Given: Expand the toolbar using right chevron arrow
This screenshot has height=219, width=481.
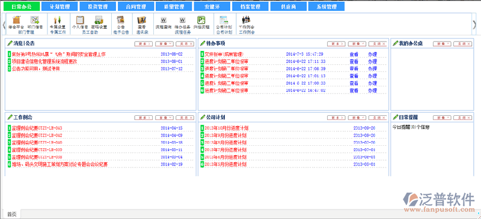Looking at the screenshot, I should pos(475,24).
